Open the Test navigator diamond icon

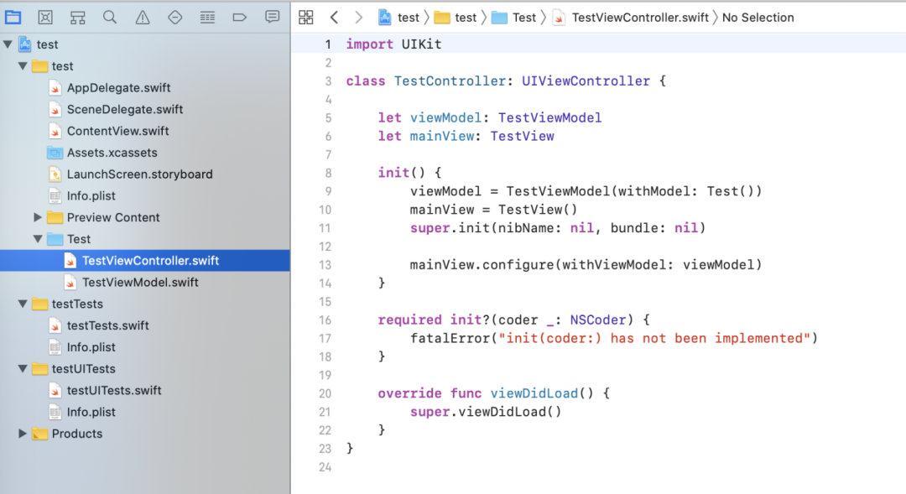(174, 18)
